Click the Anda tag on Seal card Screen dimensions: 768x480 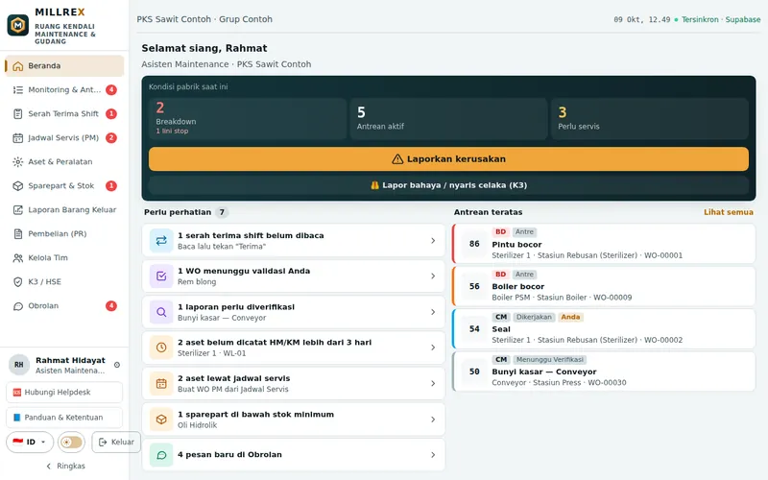(x=570, y=318)
